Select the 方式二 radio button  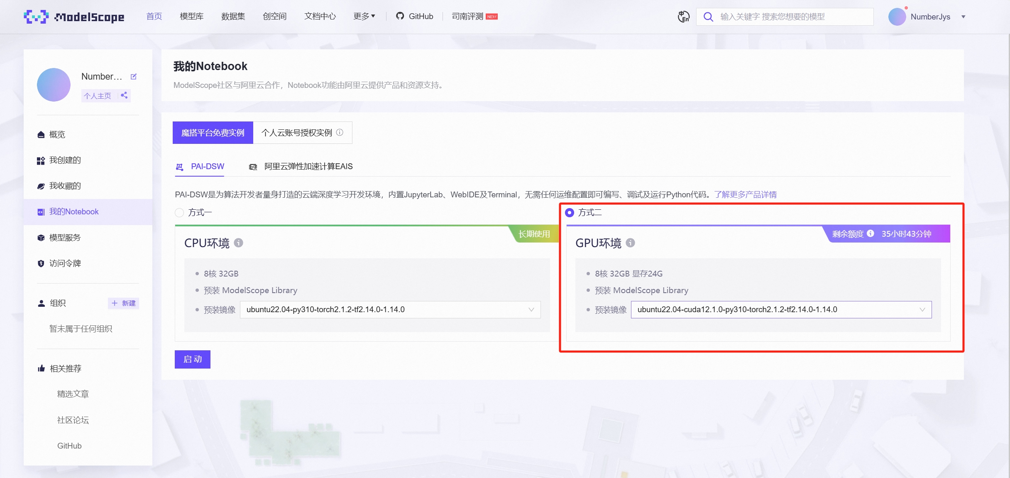570,213
